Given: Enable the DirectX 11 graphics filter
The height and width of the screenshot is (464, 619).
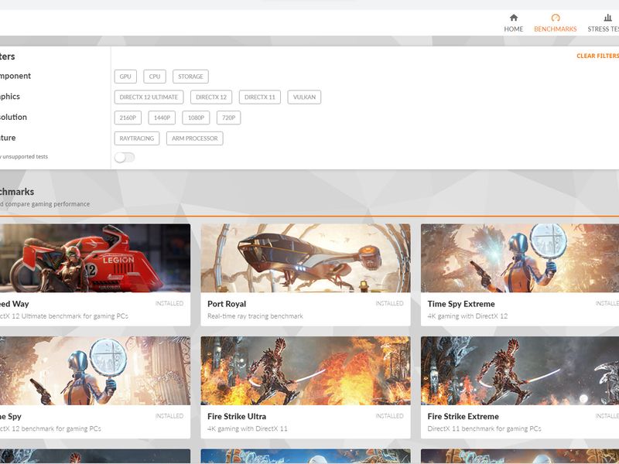Looking at the screenshot, I should coord(260,97).
